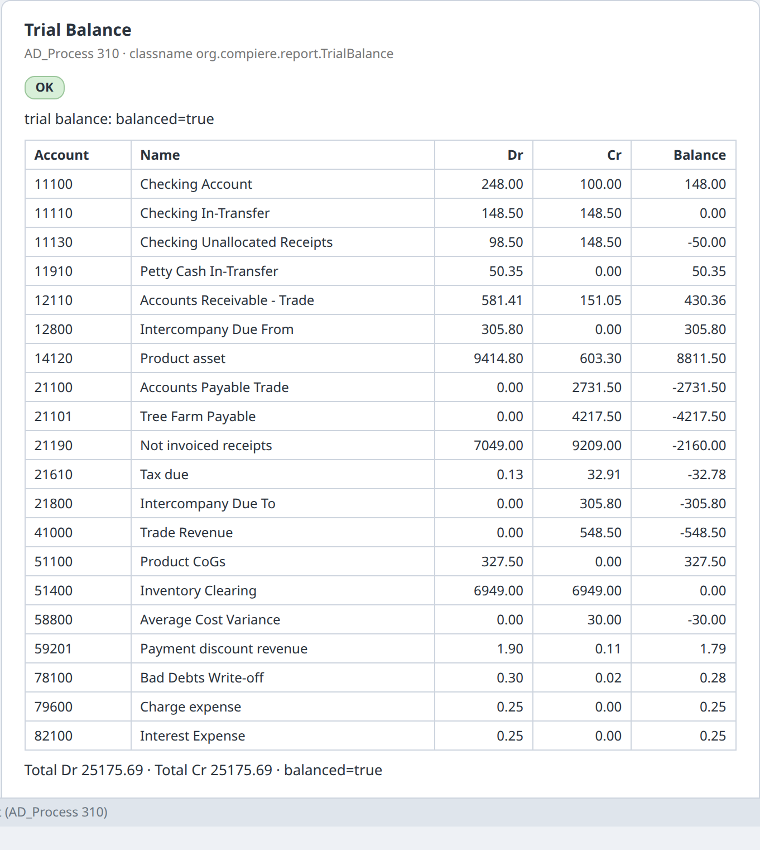Click the Accounts Payable Trade name cell
Screen dimensions: 760x850
point(283,388)
